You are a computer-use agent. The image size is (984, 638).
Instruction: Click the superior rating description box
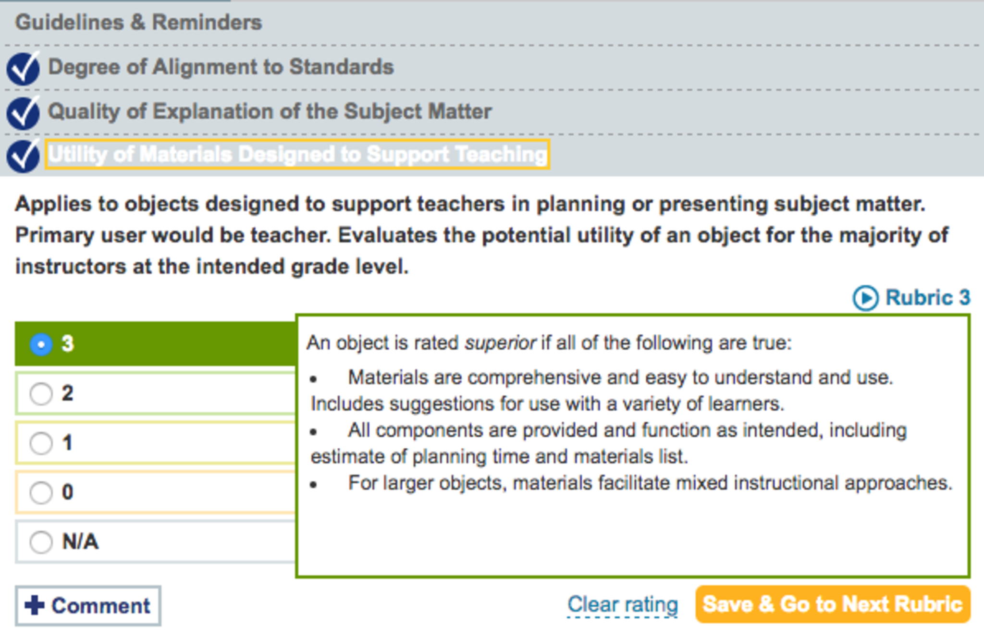pyautogui.click(x=632, y=446)
